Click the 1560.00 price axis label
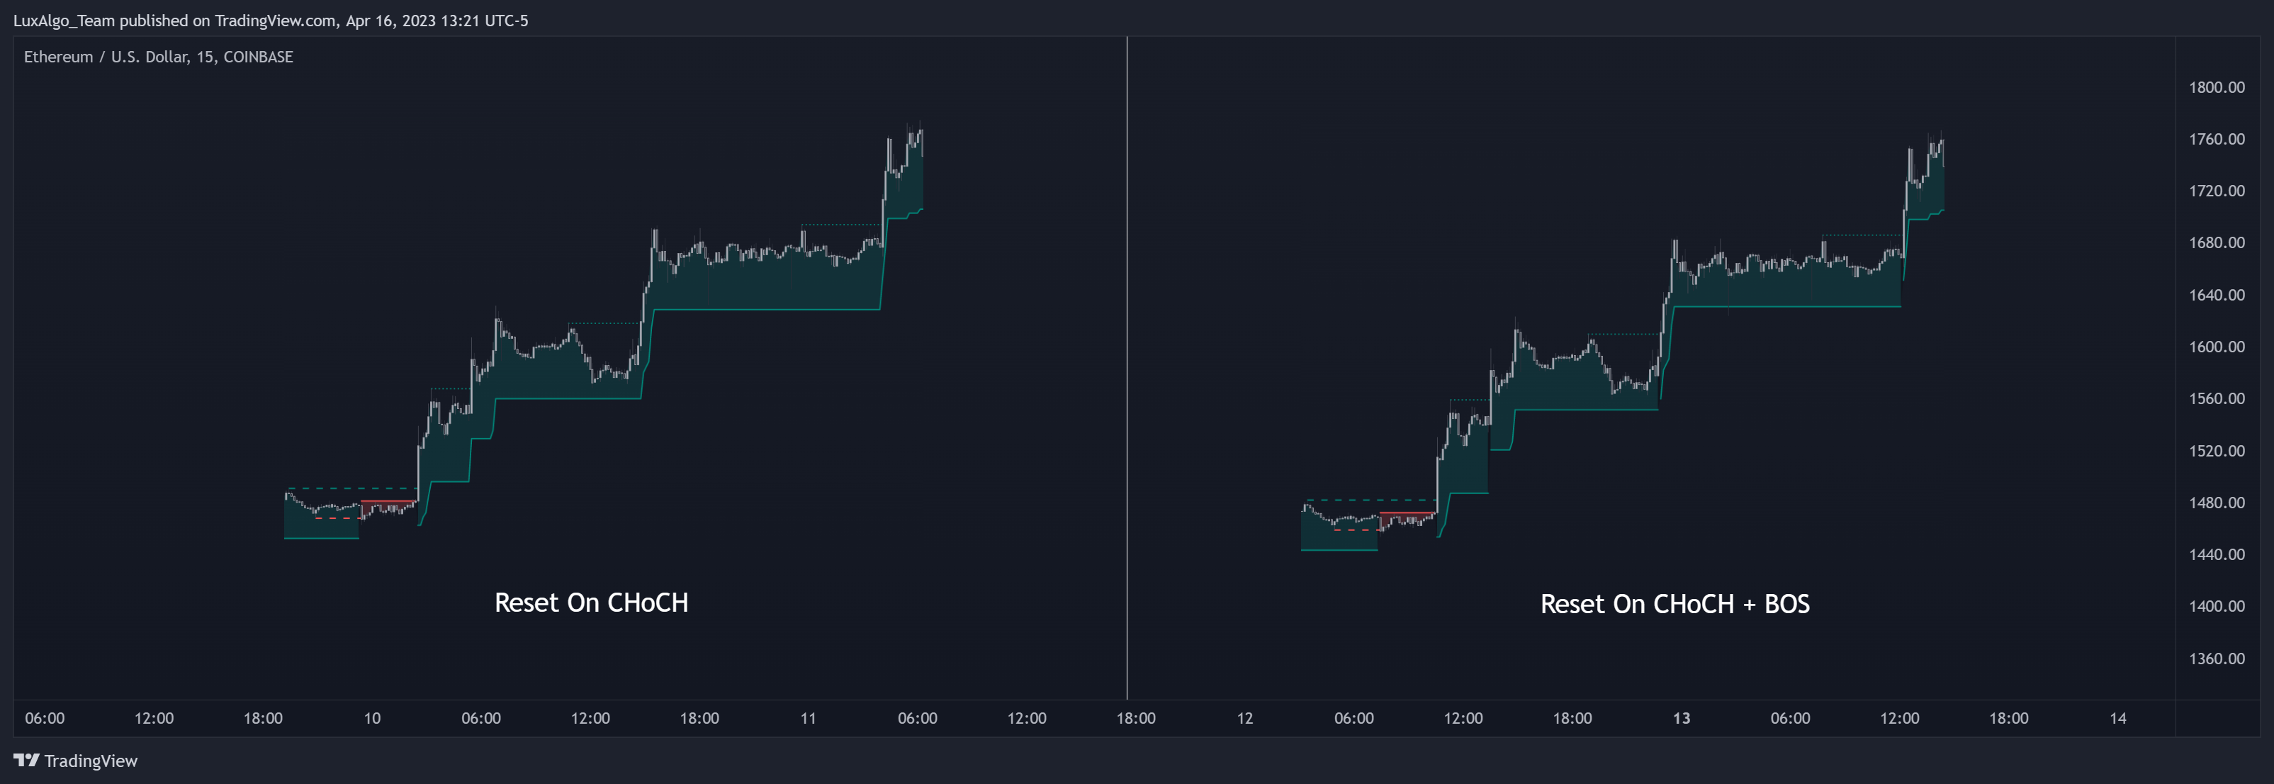This screenshot has height=784, width=2274. coord(2216,399)
